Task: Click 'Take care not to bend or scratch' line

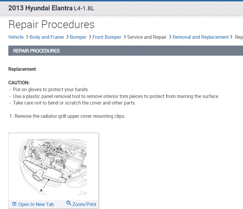Action: [x=74, y=103]
